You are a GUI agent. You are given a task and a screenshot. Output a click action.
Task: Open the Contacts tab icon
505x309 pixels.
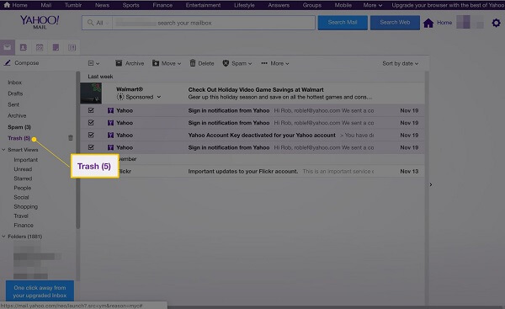24,48
